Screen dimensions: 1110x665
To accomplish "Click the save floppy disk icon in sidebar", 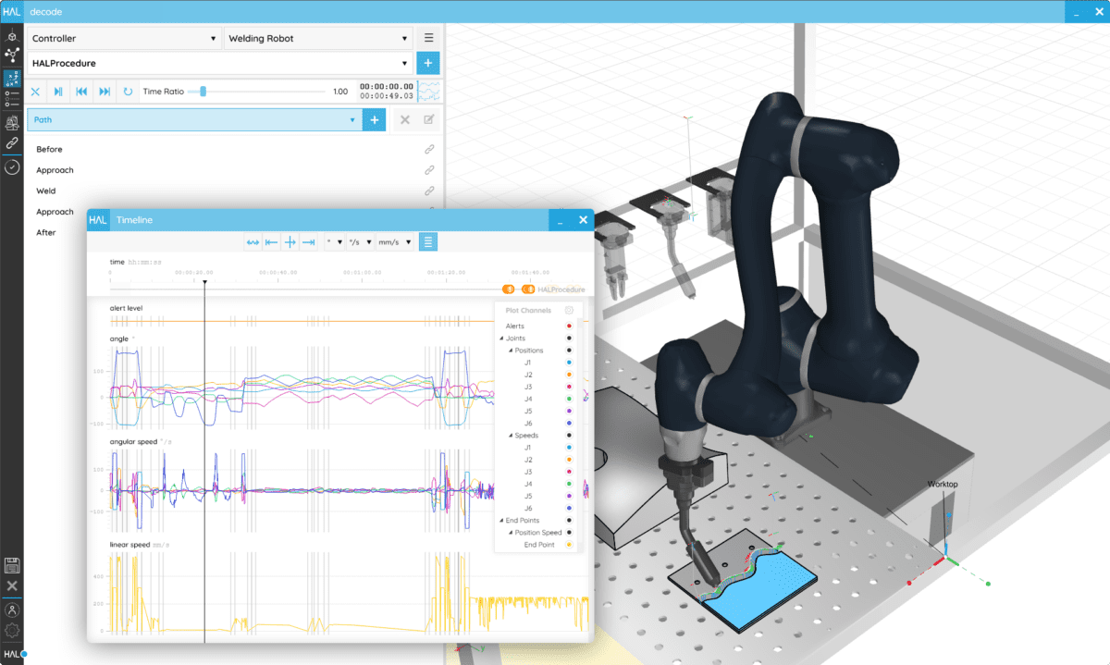I will (x=12, y=565).
